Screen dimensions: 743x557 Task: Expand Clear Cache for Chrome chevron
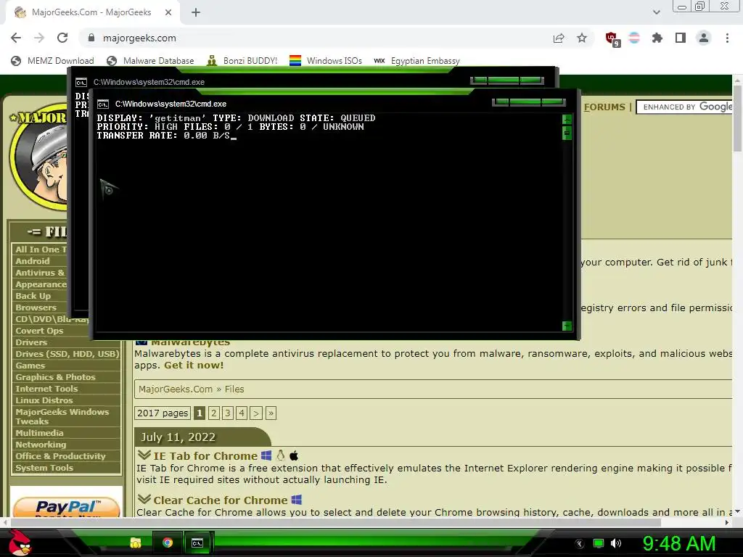[144, 499]
